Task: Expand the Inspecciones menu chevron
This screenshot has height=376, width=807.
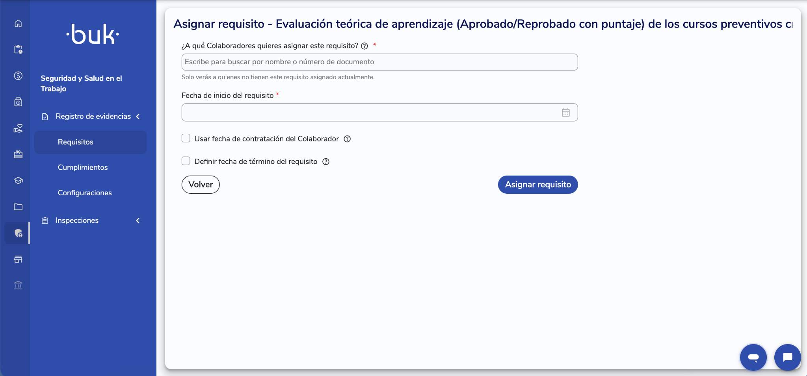Action: [x=138, y=220]
